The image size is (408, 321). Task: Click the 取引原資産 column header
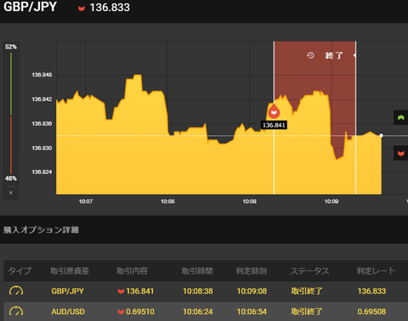(70, 271)
